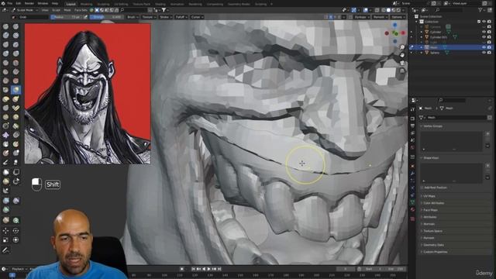Select the Clay Strips brush
This screenshot has height=279, width=496.
pos(15,36)
